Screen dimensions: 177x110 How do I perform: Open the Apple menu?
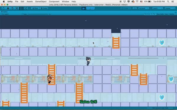pos(4,1)
